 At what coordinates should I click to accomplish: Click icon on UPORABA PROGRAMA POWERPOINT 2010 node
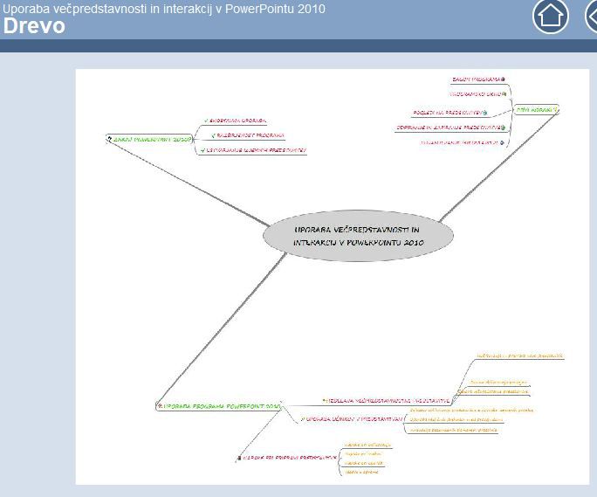coord(161,406)
